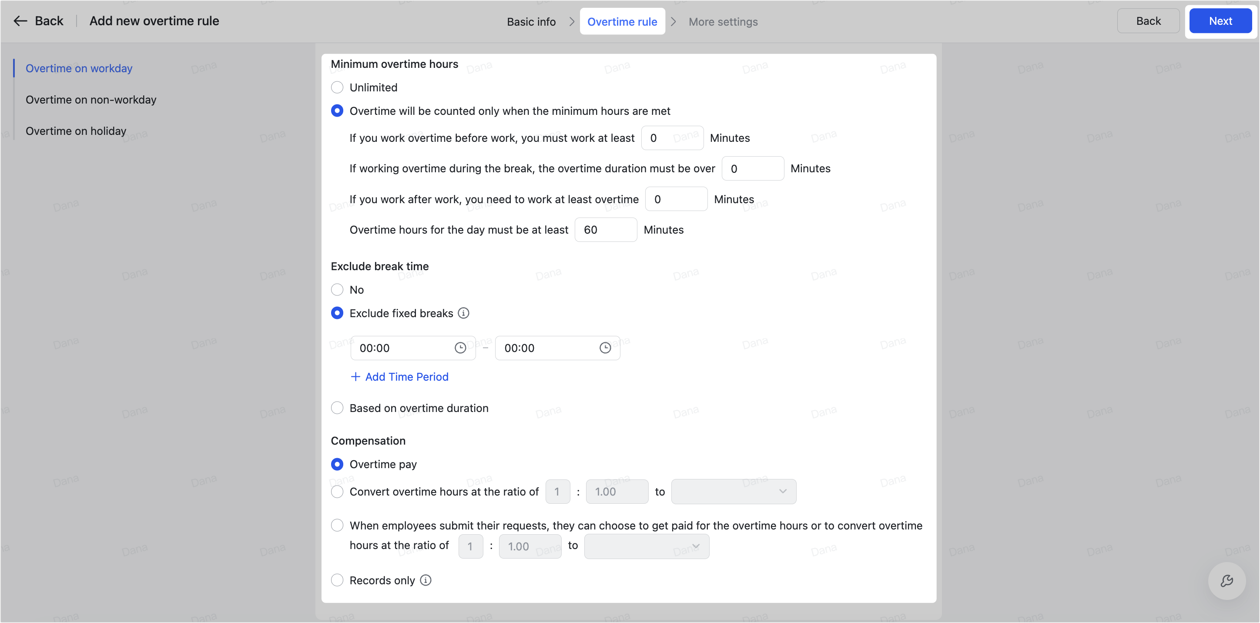Choose Based on overtime duration for break exclusion
The image size is (1260, 623).
point(337,407)
